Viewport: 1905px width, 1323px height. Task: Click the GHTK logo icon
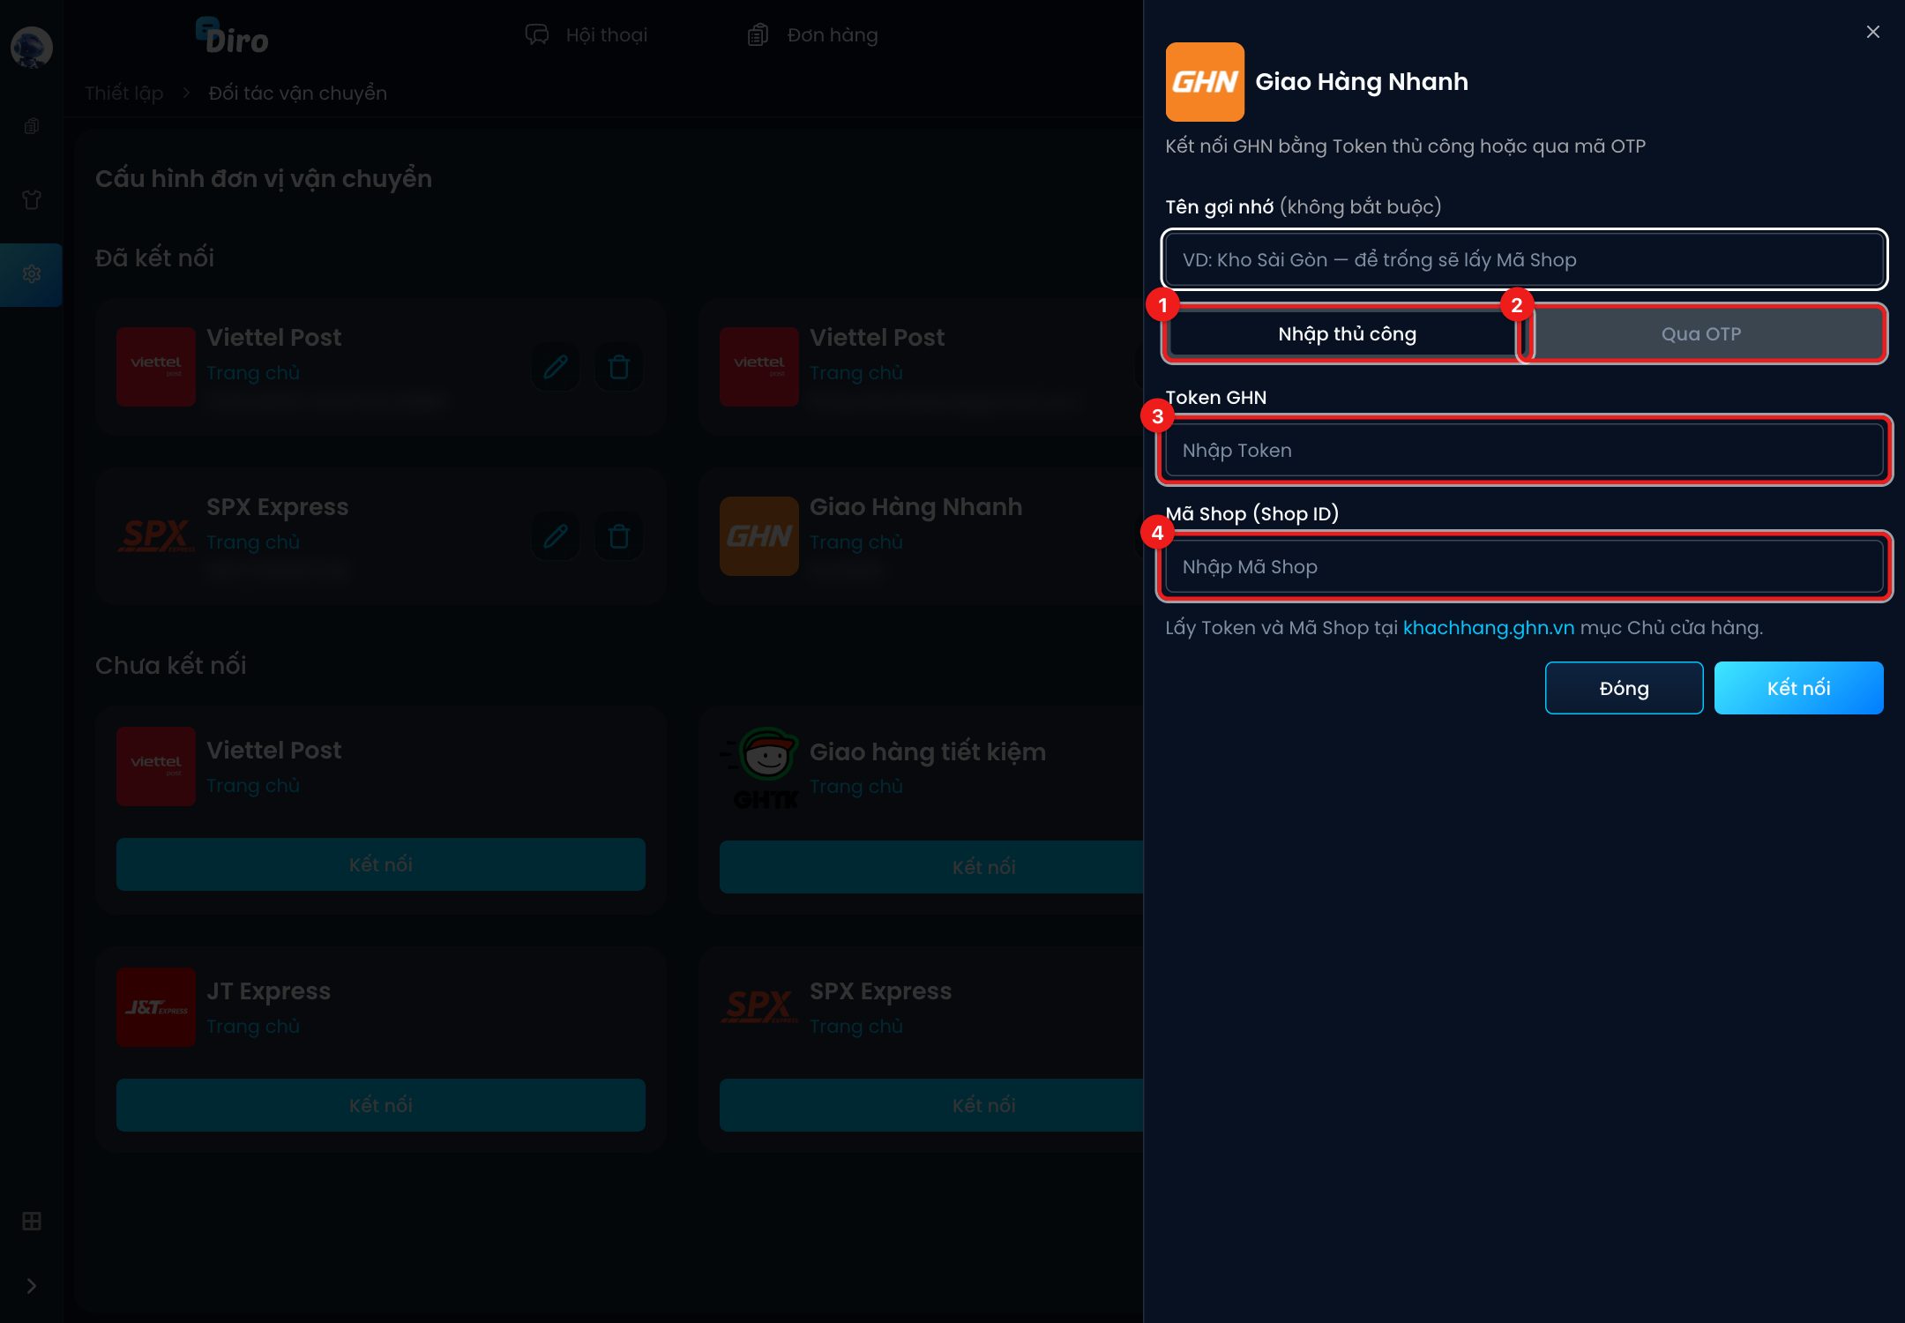[759, 767]
